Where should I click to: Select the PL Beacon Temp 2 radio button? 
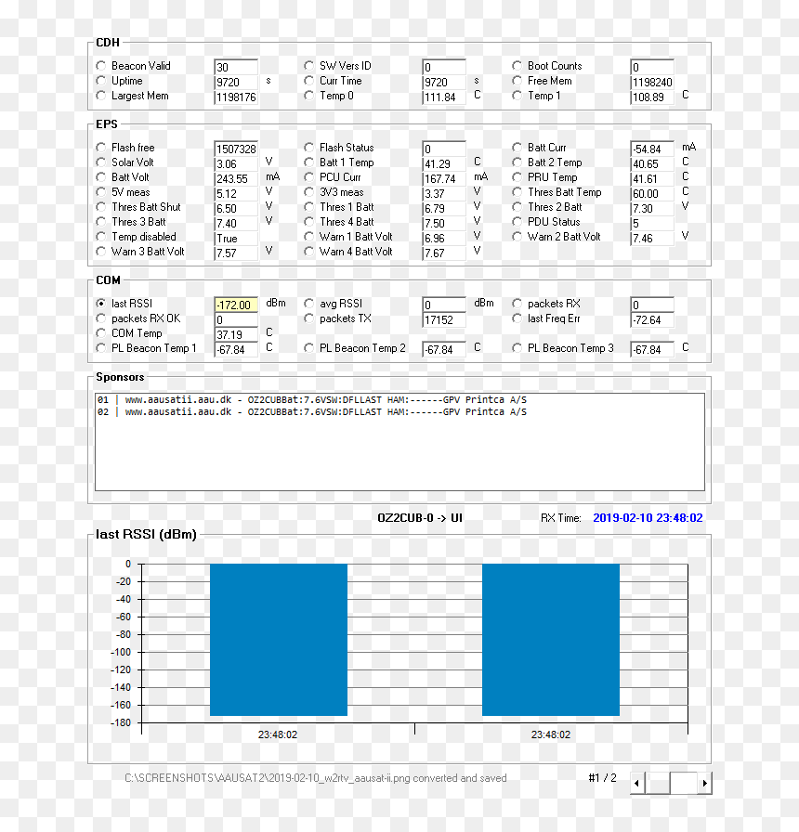point(309,348)
